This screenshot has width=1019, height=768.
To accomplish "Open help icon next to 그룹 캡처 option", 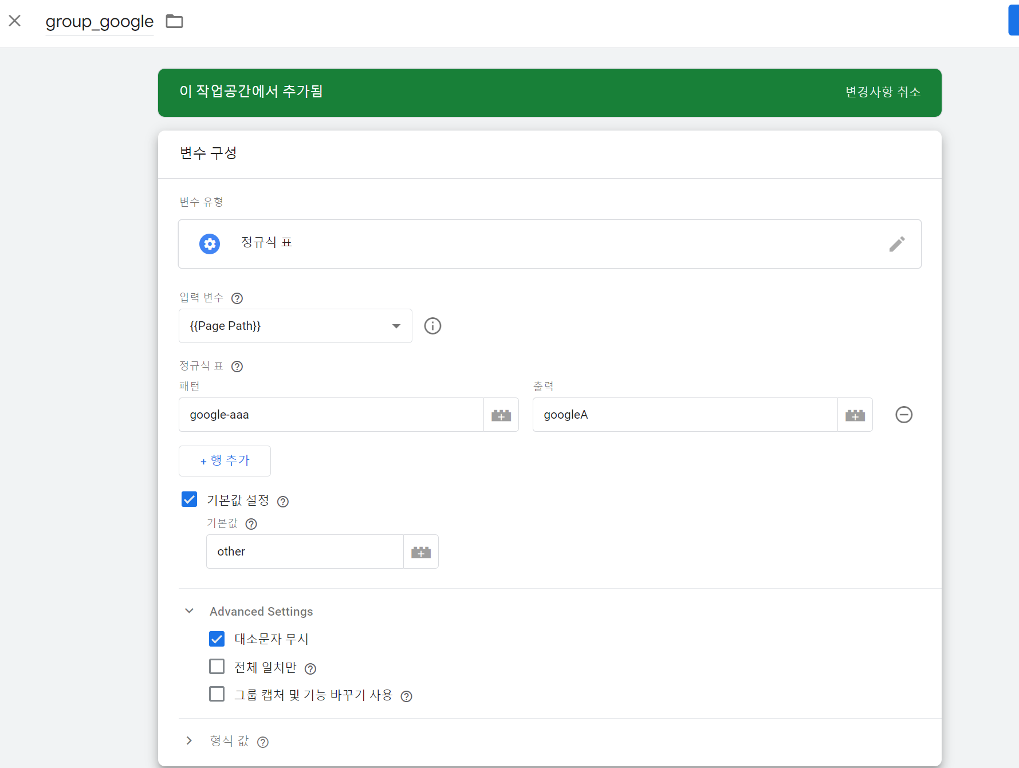I will (406, 696).
